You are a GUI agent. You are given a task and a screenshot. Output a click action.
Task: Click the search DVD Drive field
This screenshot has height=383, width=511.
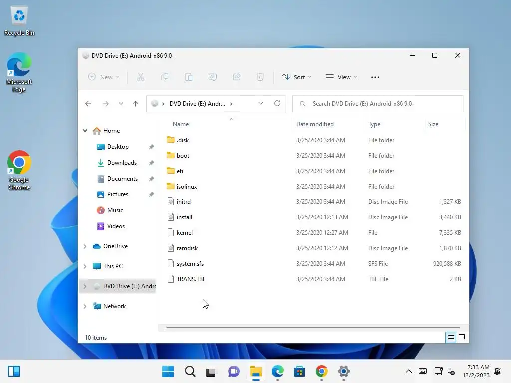click(x=378, y=104)
